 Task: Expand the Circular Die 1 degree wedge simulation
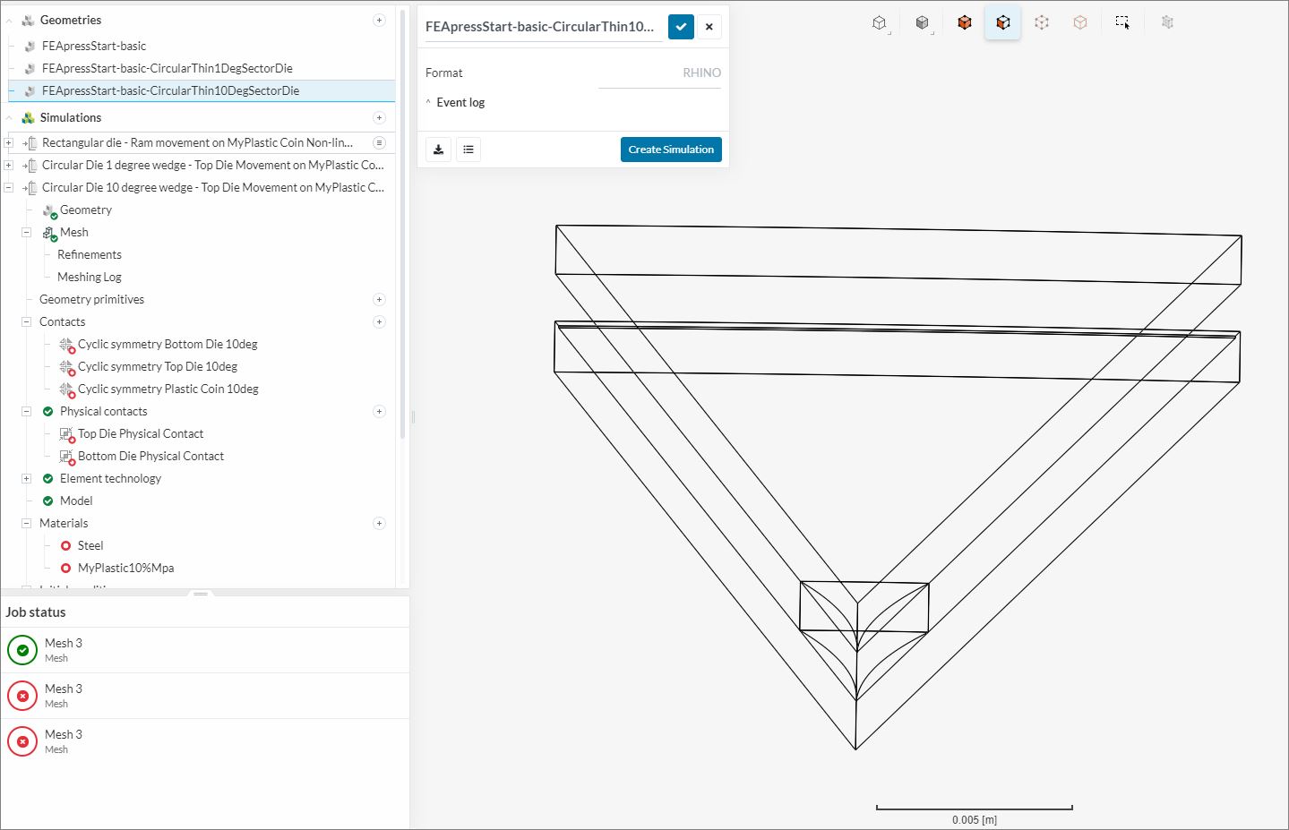(x=8, y=165)
